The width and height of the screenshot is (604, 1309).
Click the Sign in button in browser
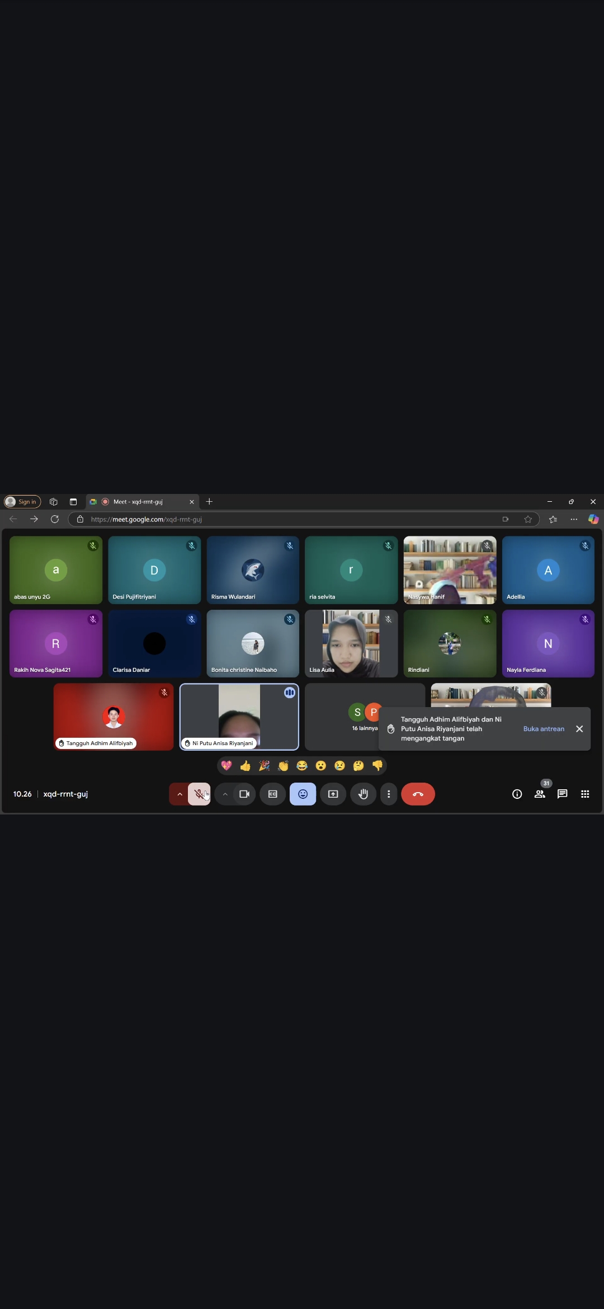click(x=22, y=502)
